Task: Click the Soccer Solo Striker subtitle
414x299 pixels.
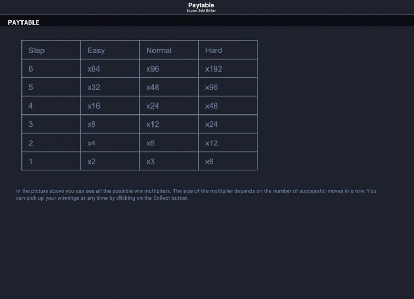Action: coord(201,11)
